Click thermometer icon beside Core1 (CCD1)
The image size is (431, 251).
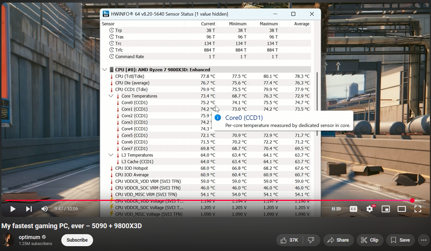click(118, 109)
